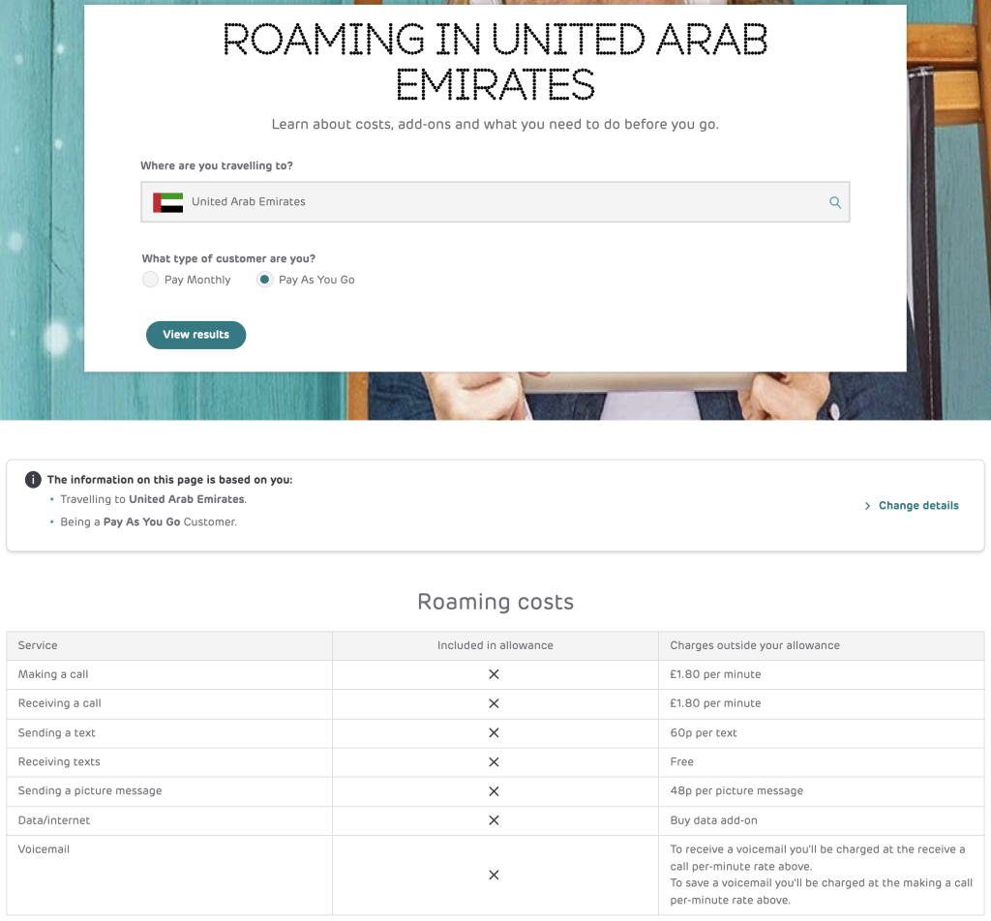Click the '£1.80 per minute' charge for Receiving a call

[x=715, y=703]
